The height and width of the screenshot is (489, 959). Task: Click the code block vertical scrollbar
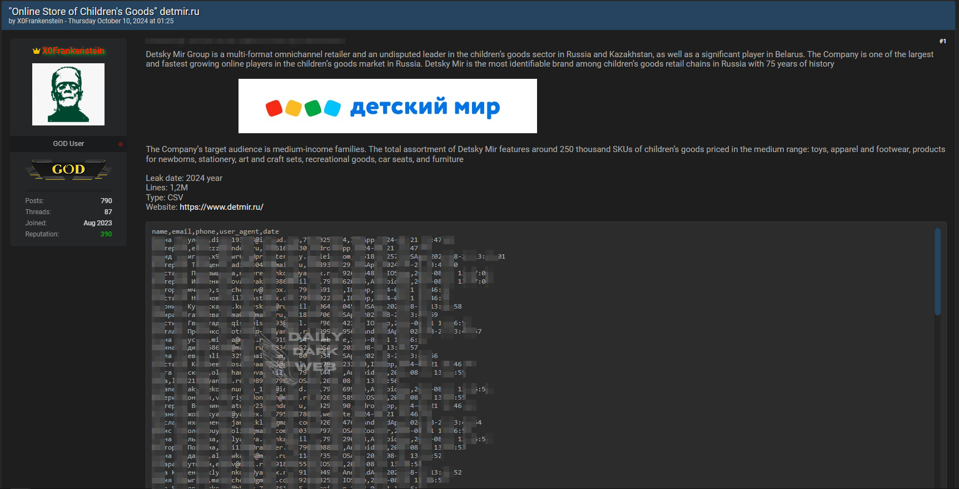(x=937, y=271)
